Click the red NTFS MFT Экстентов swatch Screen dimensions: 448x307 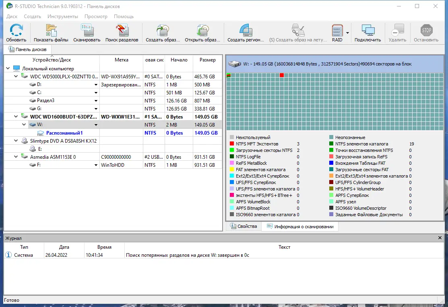232,144
